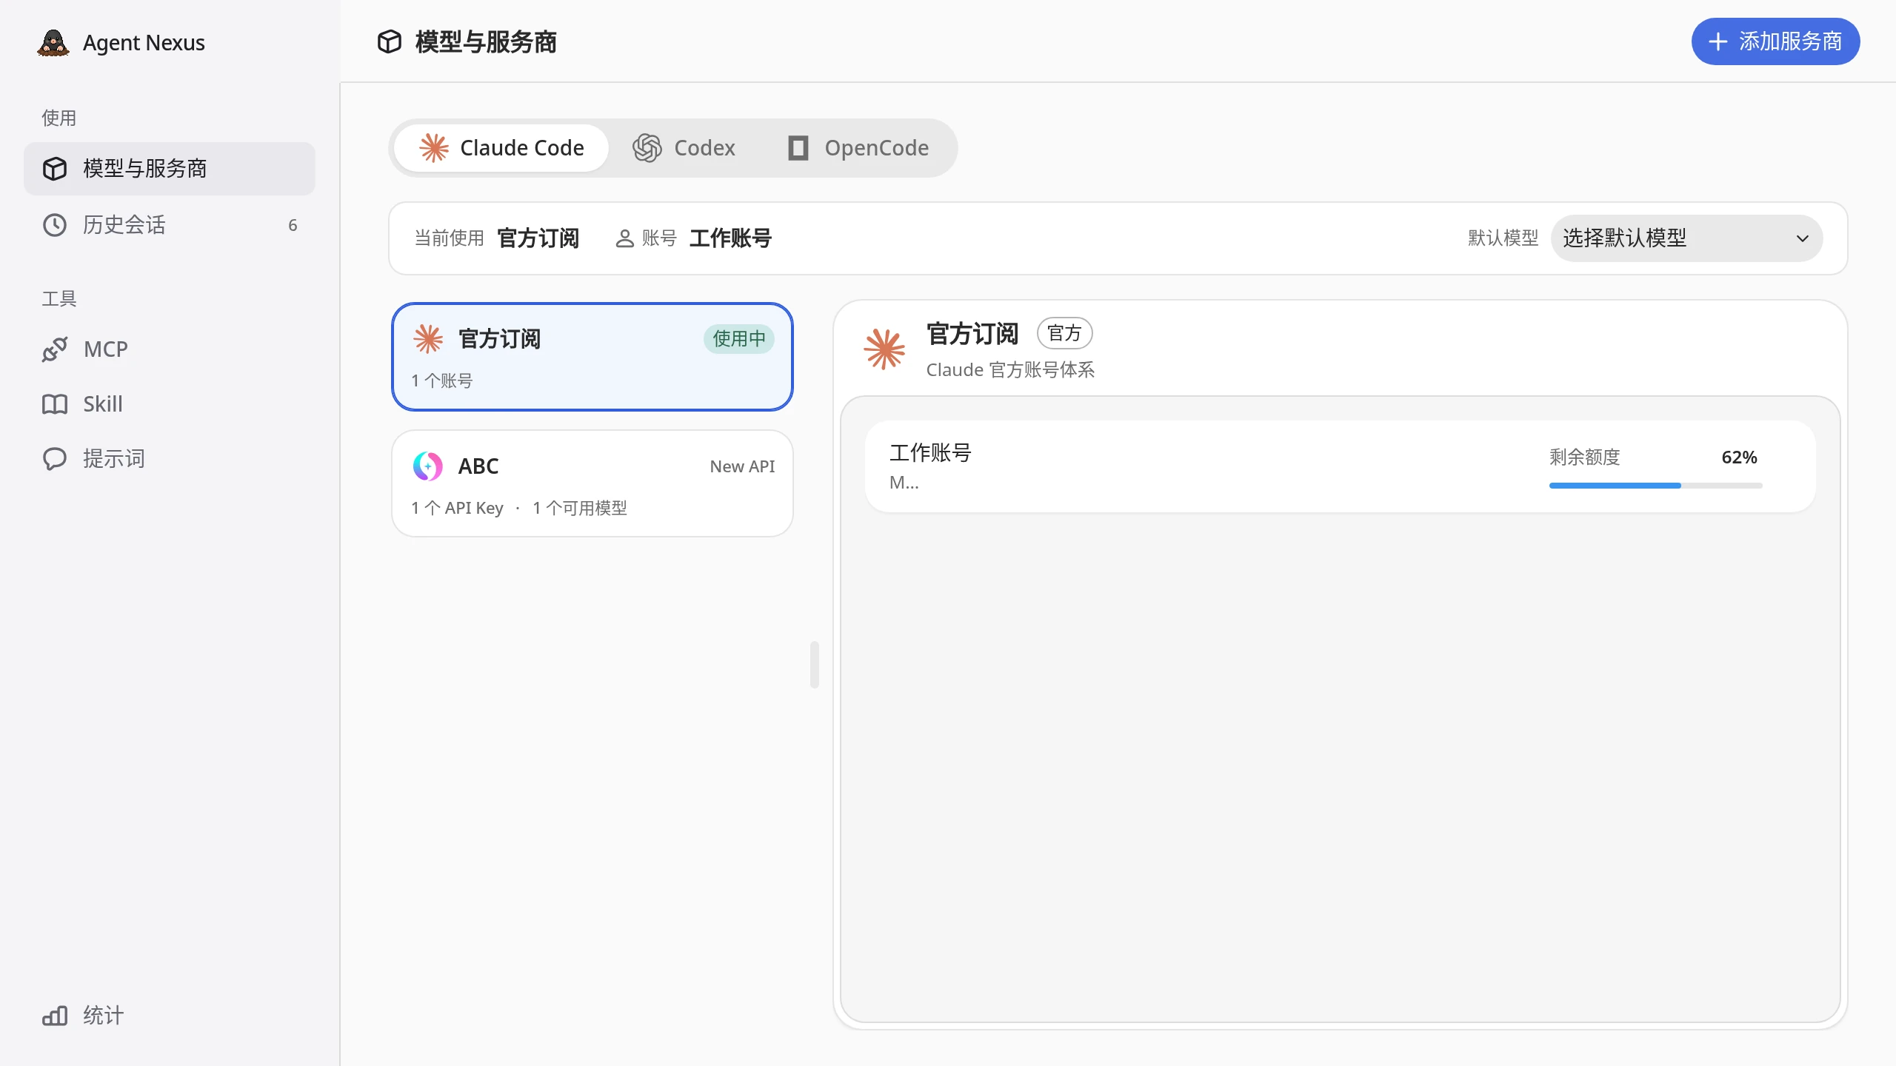
Task: Open the 选择默认模型 dropdown
Action: 1686,238
